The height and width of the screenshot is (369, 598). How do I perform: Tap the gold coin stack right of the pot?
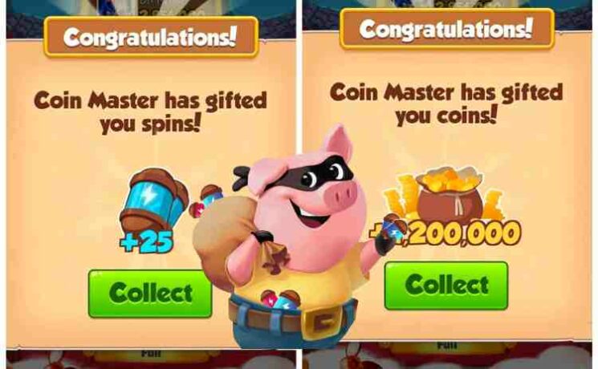(494, 207)
